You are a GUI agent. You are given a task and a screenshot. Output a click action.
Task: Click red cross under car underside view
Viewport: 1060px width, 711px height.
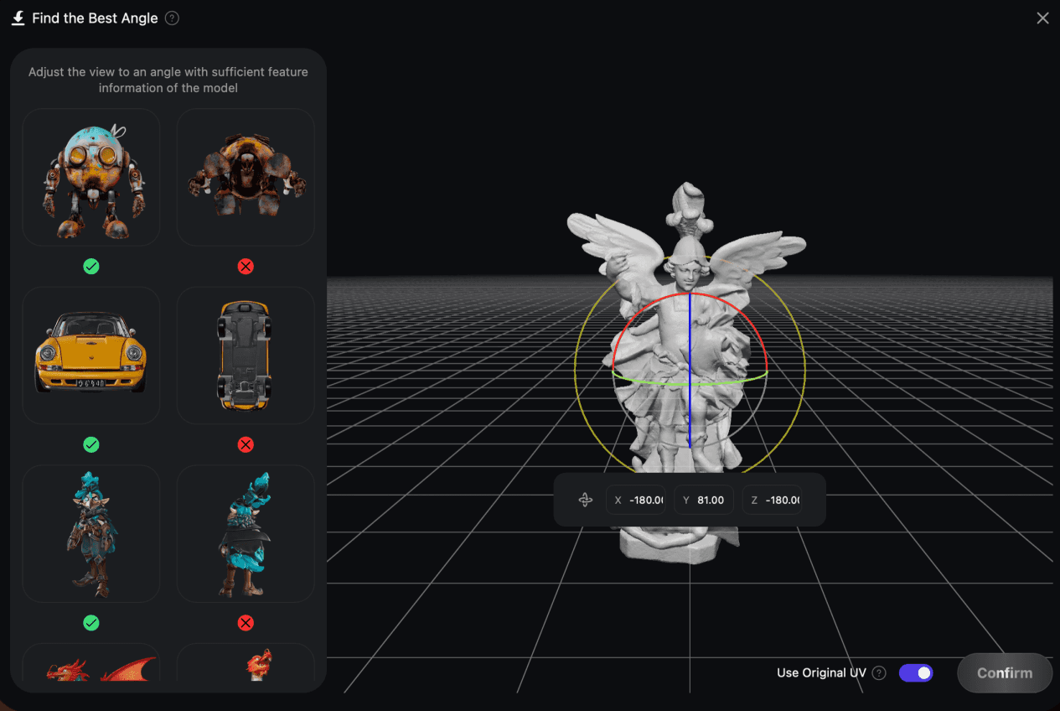click(x=246, y=444)
